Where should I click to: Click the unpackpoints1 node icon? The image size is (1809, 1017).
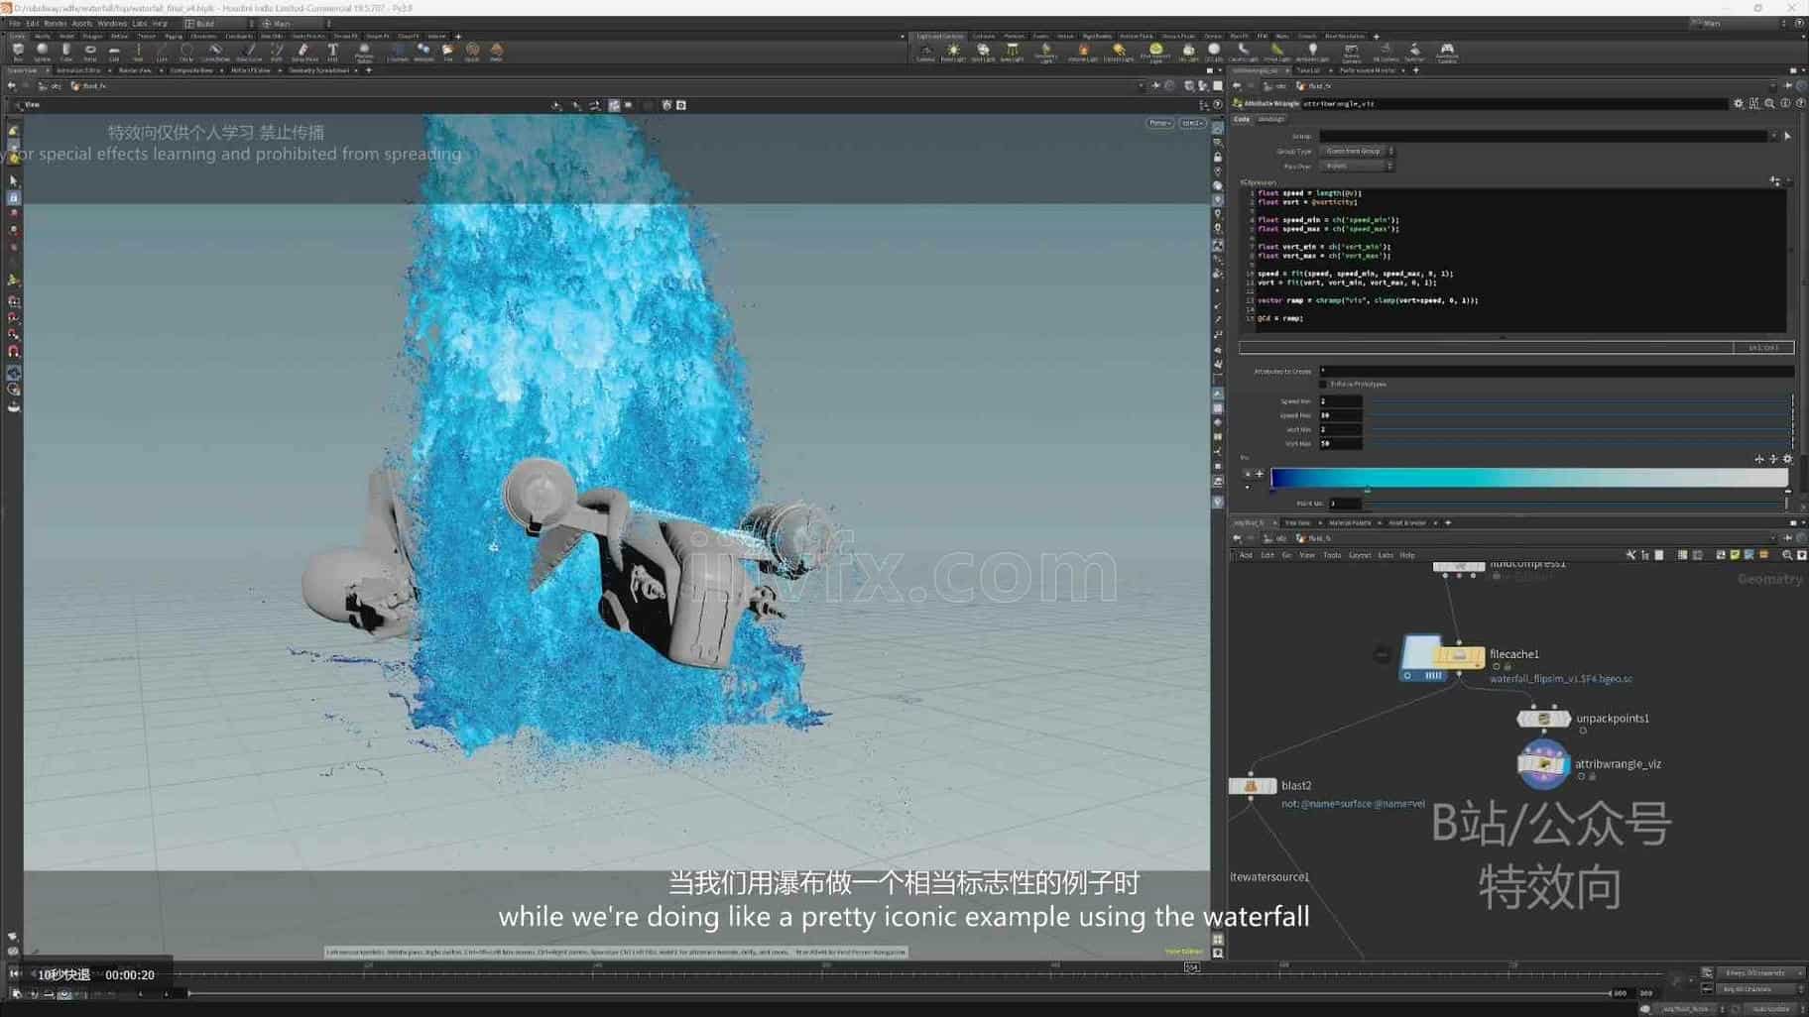coord(1543,719)
